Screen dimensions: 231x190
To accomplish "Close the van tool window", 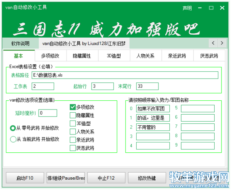I will [x=222, y=8].
